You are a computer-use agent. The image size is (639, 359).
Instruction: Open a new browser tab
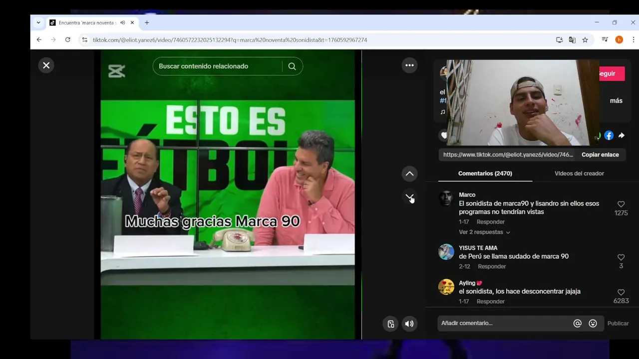147,22
